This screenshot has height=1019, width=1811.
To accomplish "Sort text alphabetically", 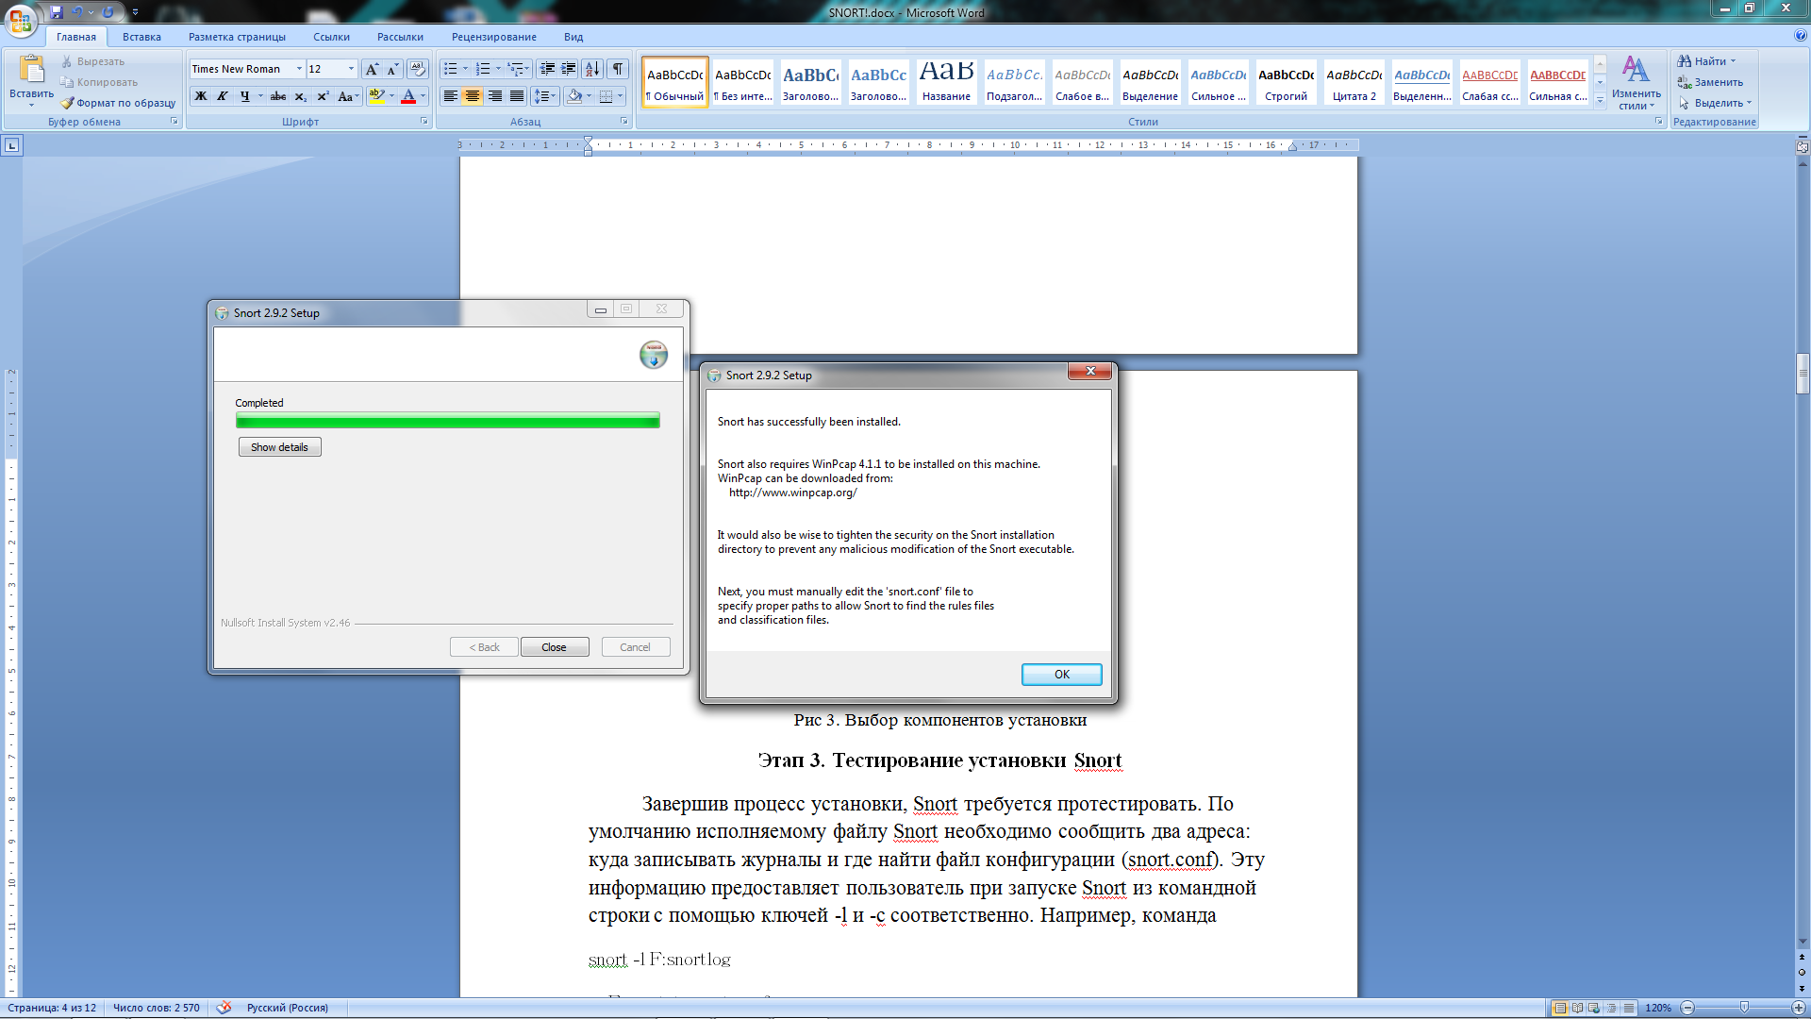I will (592, 69).
